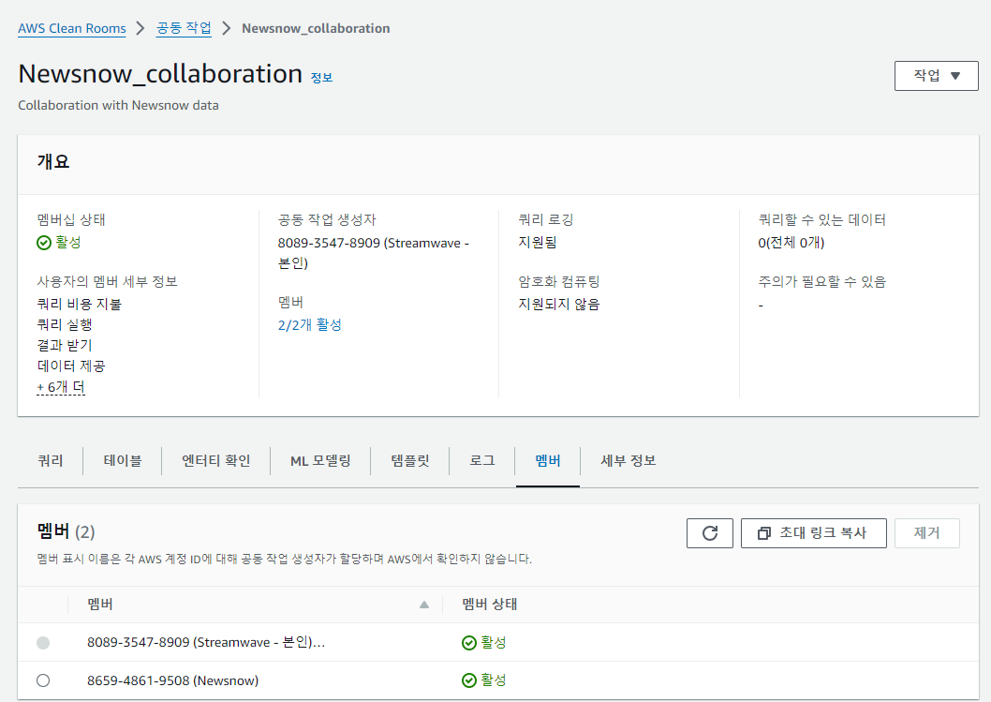Screen dimensions: 991x702
Task: Click the '쿼리할 수 있는 데이터' label
Action: [x=822, y=219]
